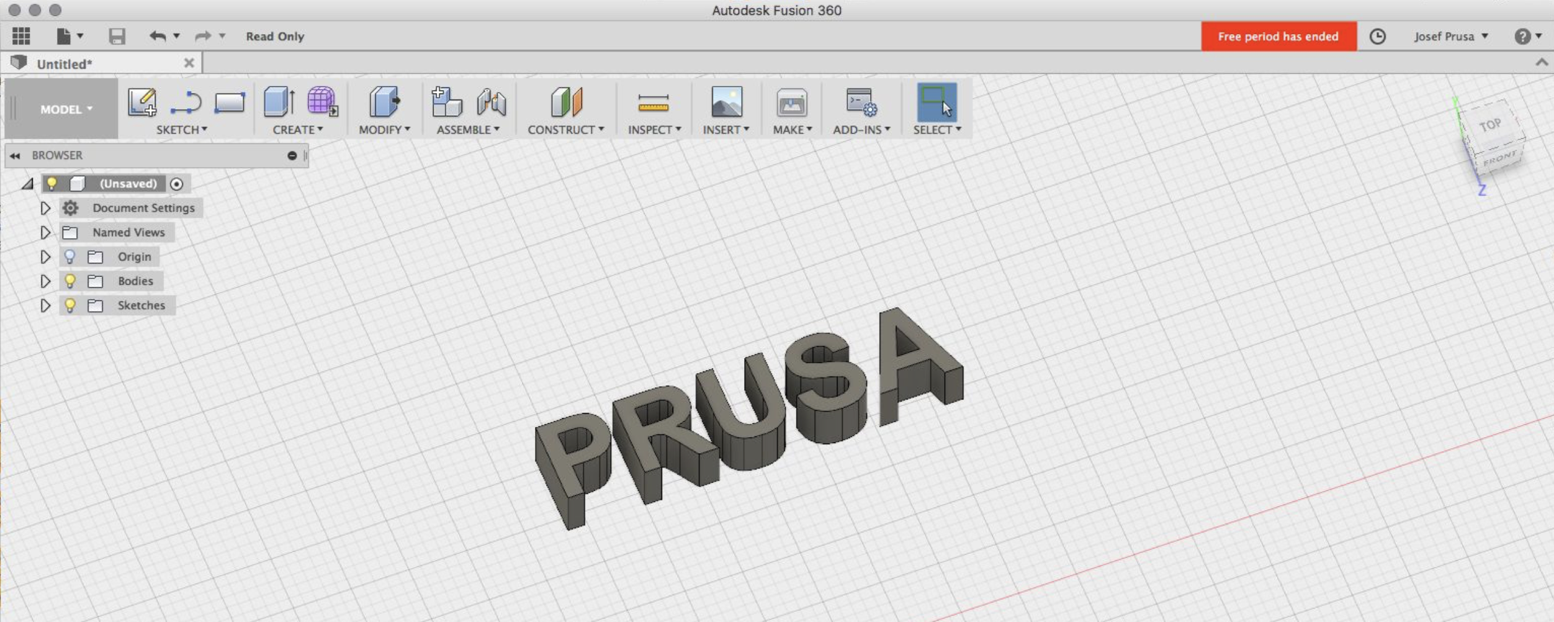Open the CONSTRUCT menu

pos(566,130)
